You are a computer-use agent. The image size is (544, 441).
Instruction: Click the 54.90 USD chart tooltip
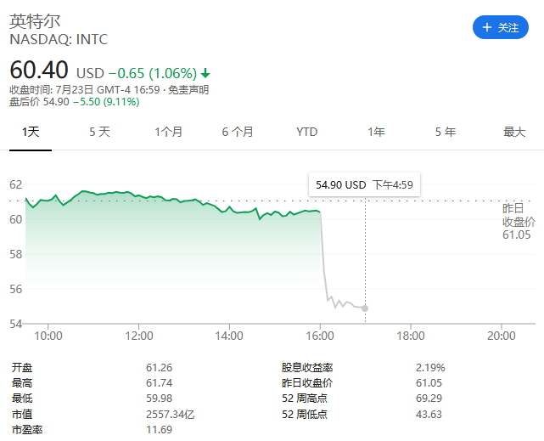(x=364, y=184)
